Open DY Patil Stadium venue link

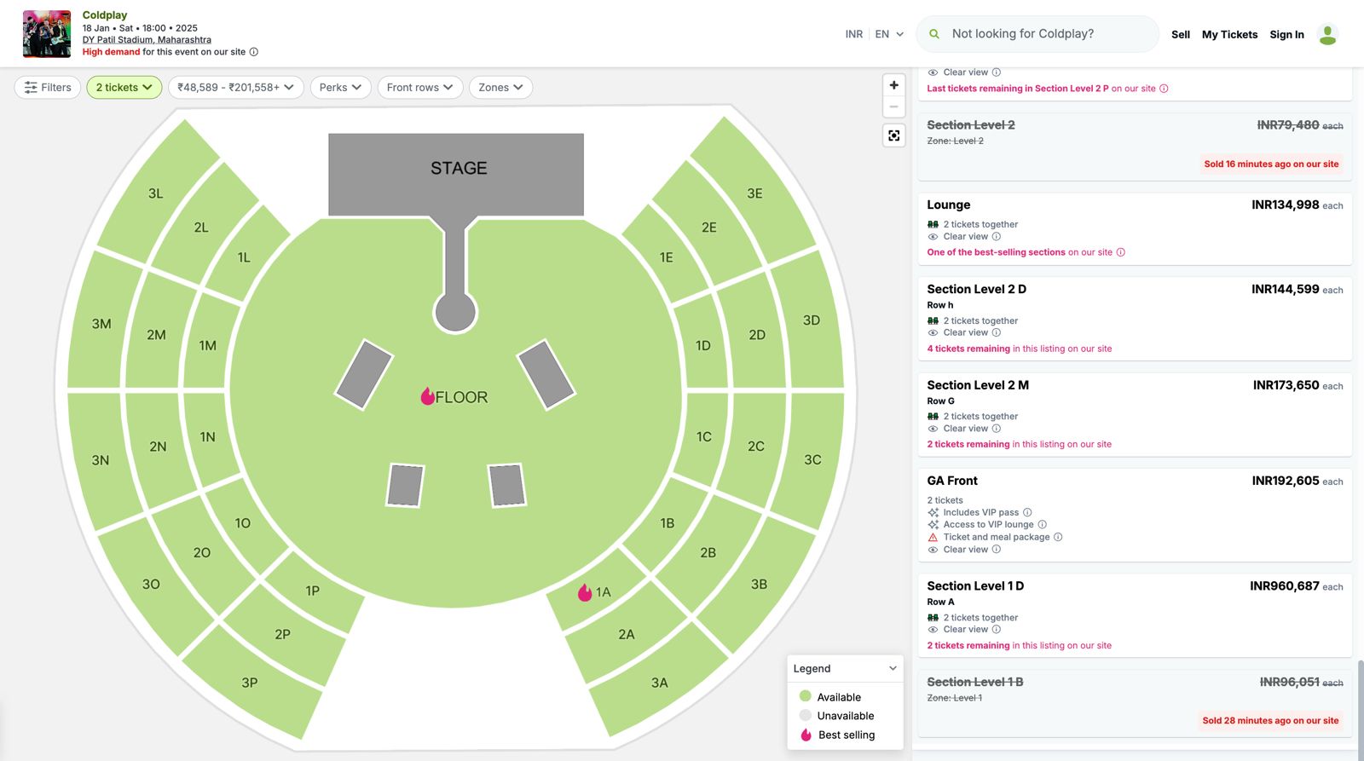tap(147, 40)
